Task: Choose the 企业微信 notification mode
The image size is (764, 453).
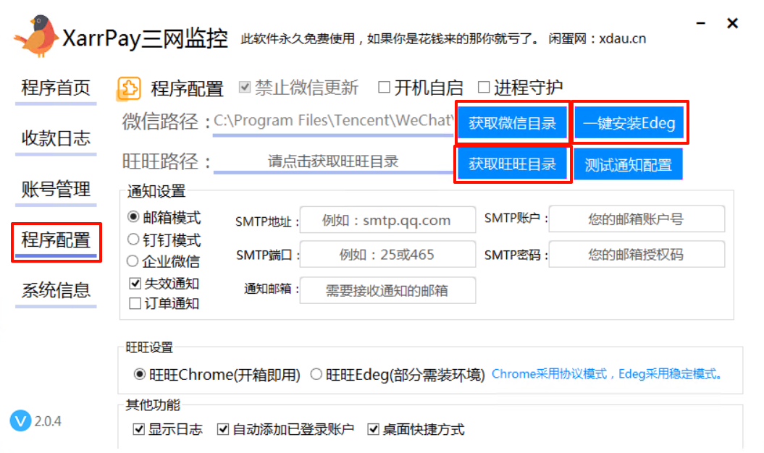Action: click(133, 261)
